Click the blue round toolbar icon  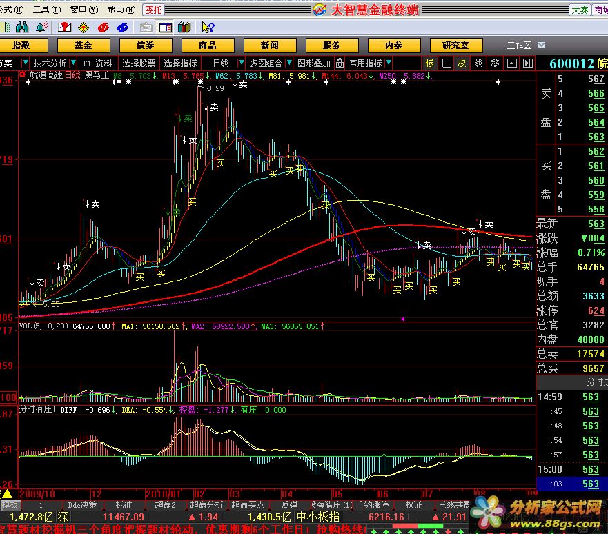[x=123, y=27]
